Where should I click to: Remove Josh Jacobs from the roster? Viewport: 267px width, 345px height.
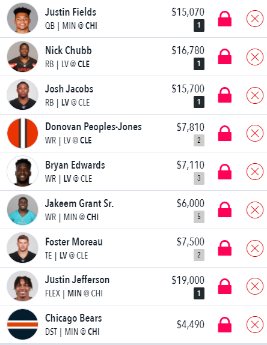tap(254, 95)
